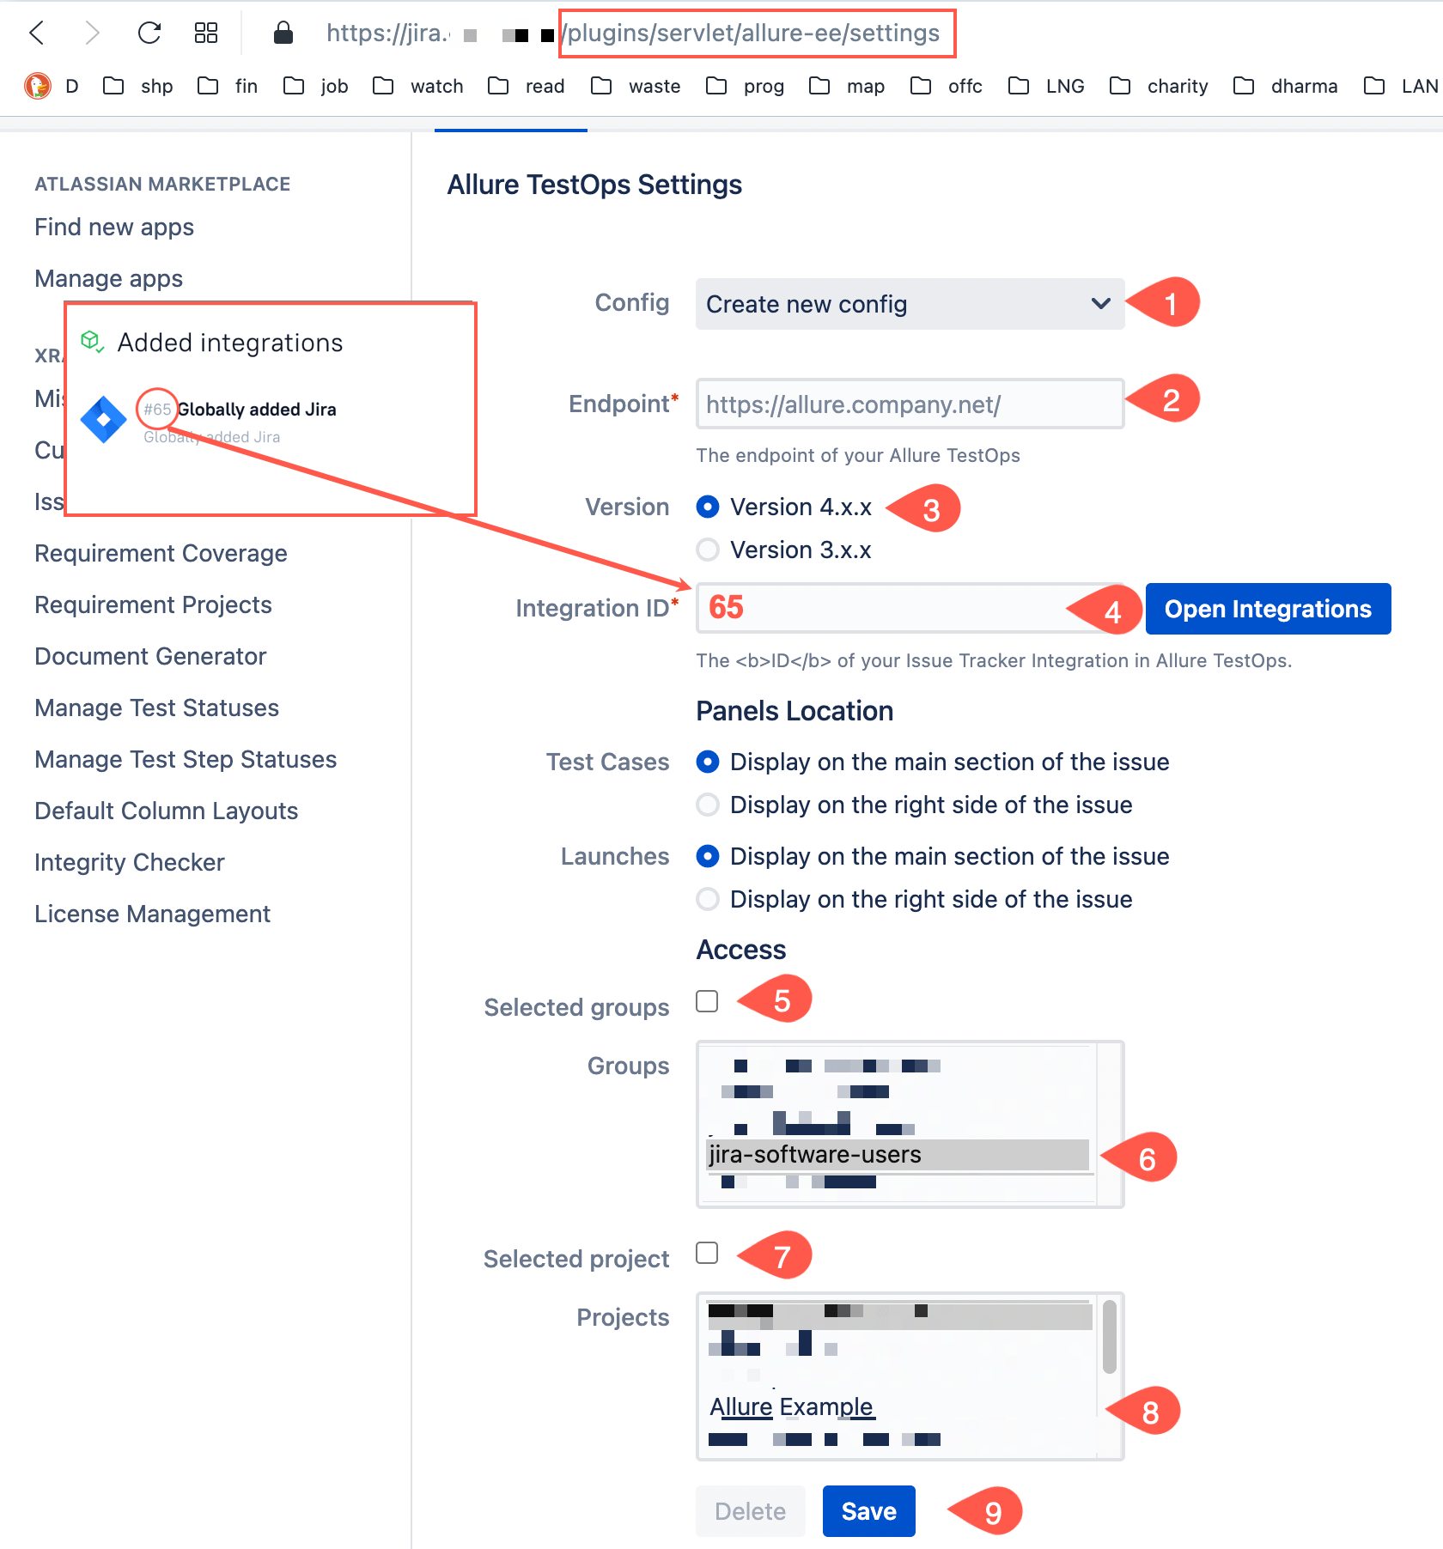
Task: Open the LNG bookmarks folder
Action: [1046, 86]
